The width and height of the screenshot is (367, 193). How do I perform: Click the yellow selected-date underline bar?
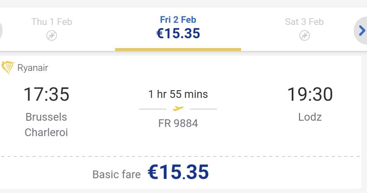(x=178, y=49)
